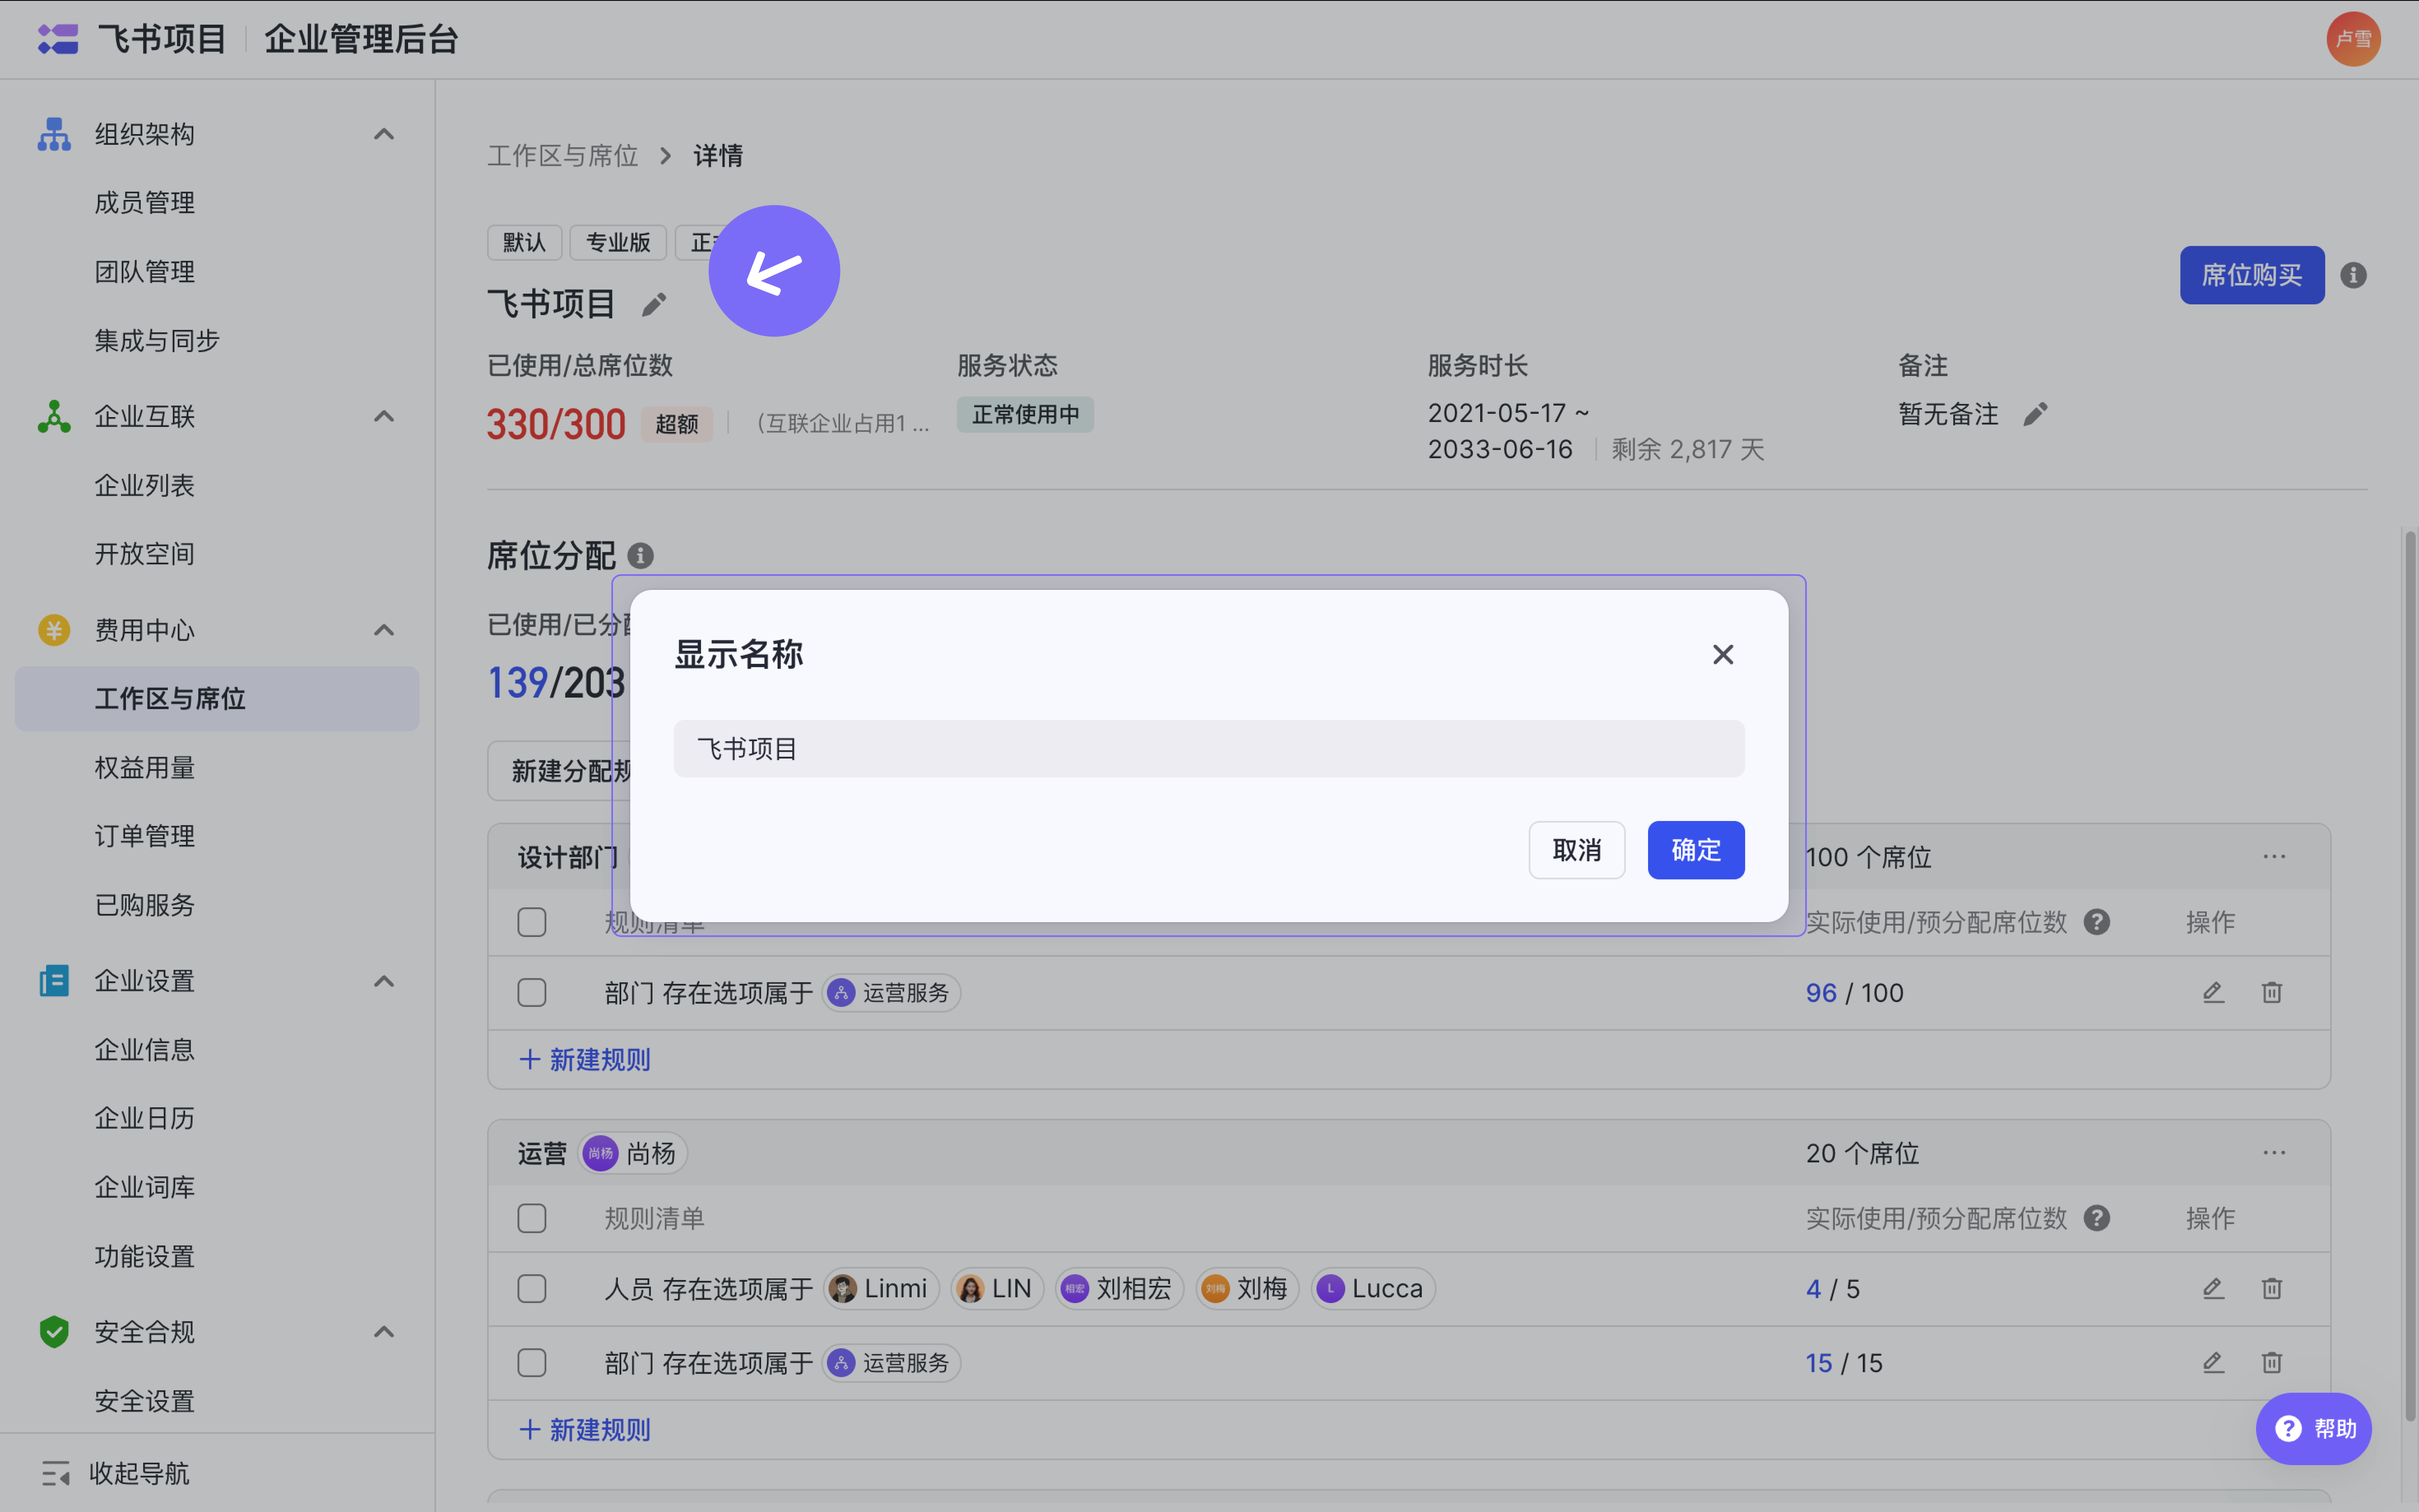
Task: Collapse the 企业互联 section
Action: (384, 416)
